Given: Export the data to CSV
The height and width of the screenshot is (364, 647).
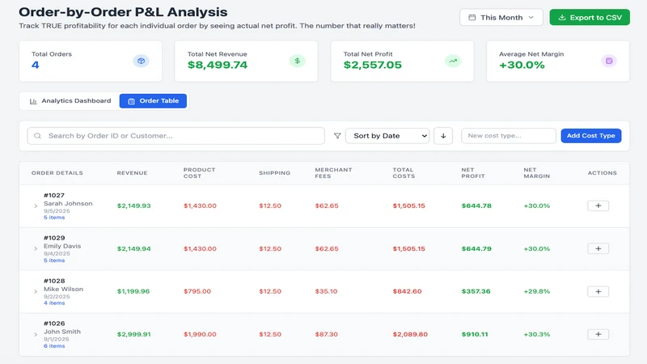Looking at the screenshot, I should (590, 17).
